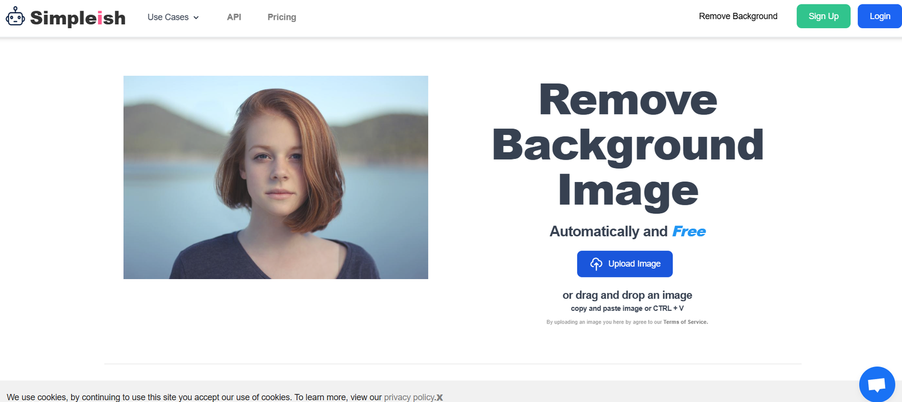
Task: Click the Simpleish robot logo icon
Action: (15, 17)
